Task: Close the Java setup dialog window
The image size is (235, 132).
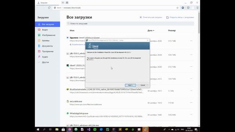Action: (148, 40)
